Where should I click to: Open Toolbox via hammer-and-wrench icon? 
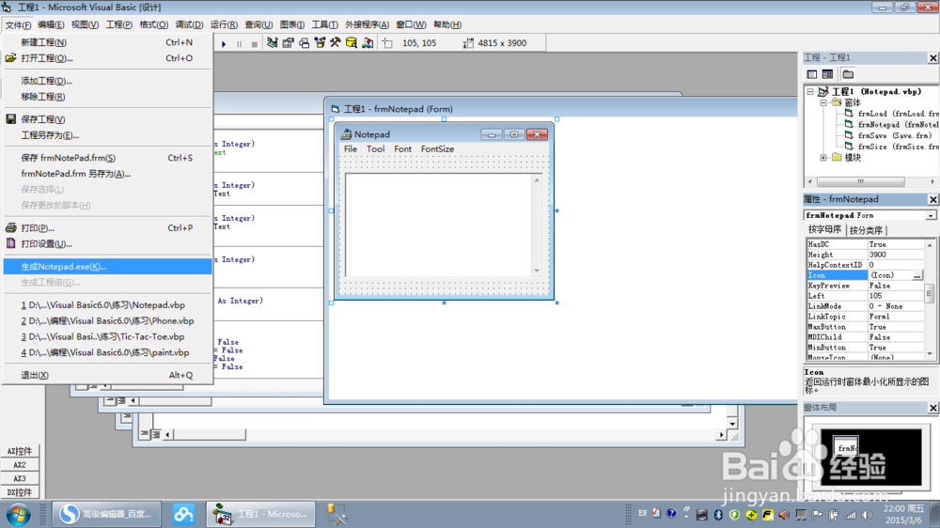[x=336, y=43]
